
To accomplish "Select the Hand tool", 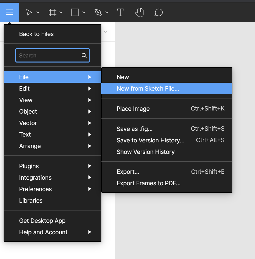I will pos(139,13).
